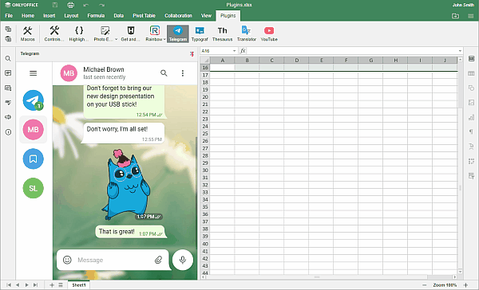Switch to the Pivot Table tab
The width and height of the screenshot is (479, 290).
(144, 16)
